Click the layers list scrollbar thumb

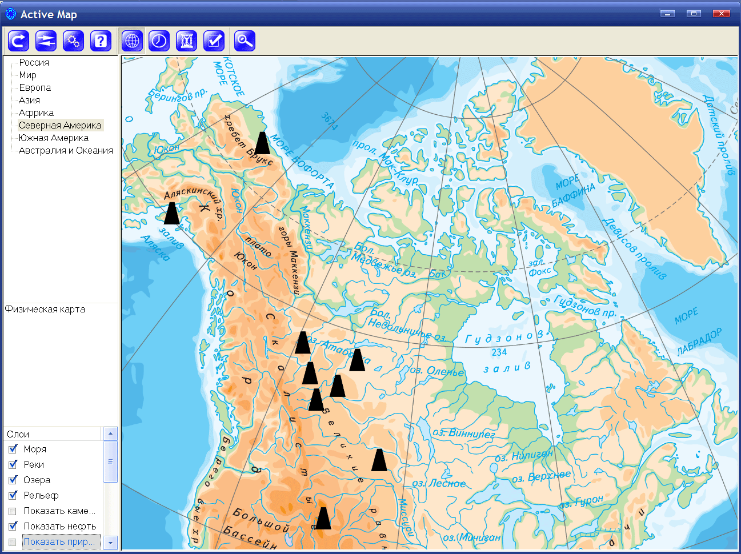tap(110, 461)
